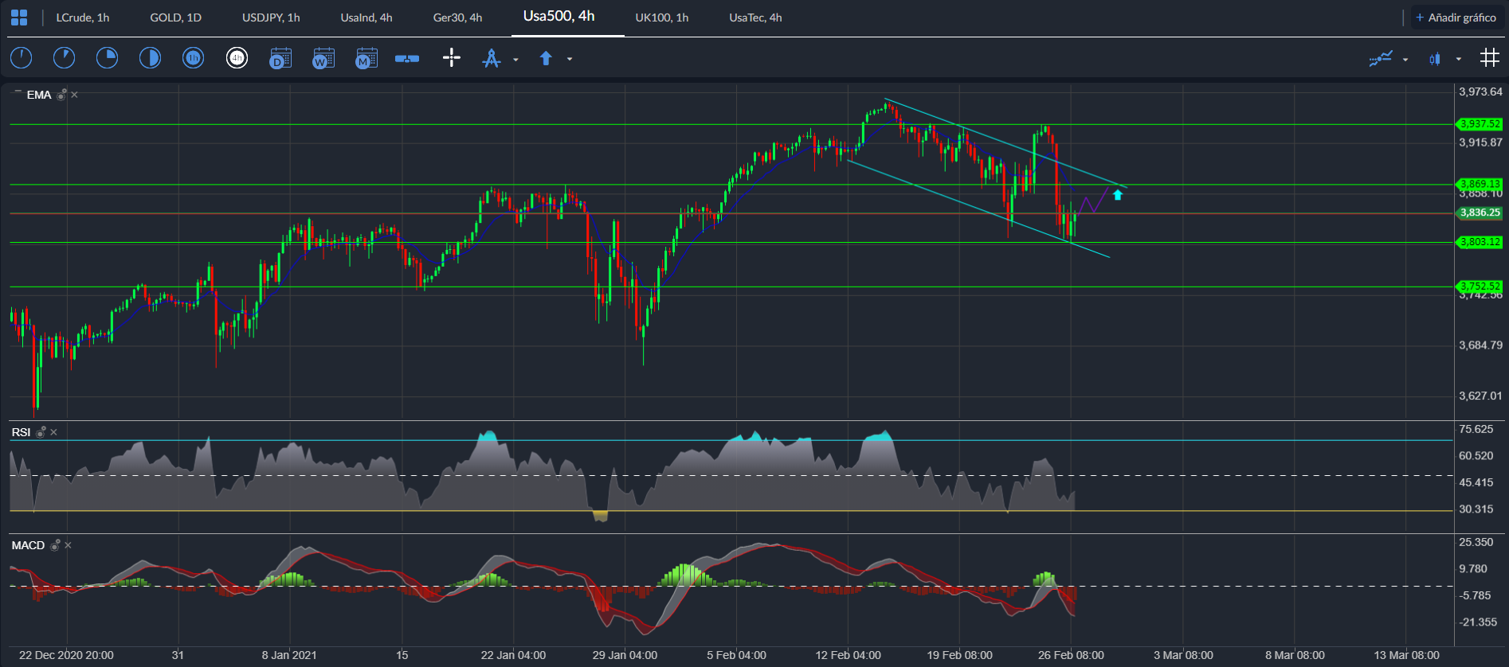The height and width of the screenshot is (667, 1509).
Task: Switch to the 1h timeframe
Action: tap(193, 58)
